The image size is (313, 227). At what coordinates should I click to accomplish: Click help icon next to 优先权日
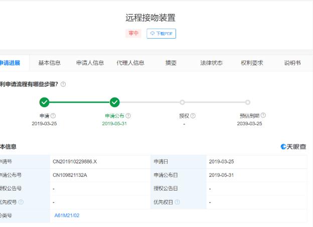coord(178,202)
